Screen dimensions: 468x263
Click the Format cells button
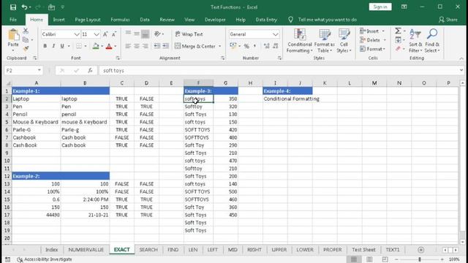pyautogui.click(x=372, y=49)
